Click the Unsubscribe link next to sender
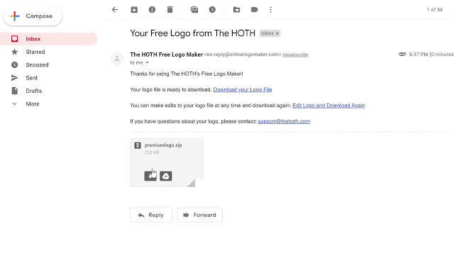Viewport: 454px width, 255px height. pos(295,55)
